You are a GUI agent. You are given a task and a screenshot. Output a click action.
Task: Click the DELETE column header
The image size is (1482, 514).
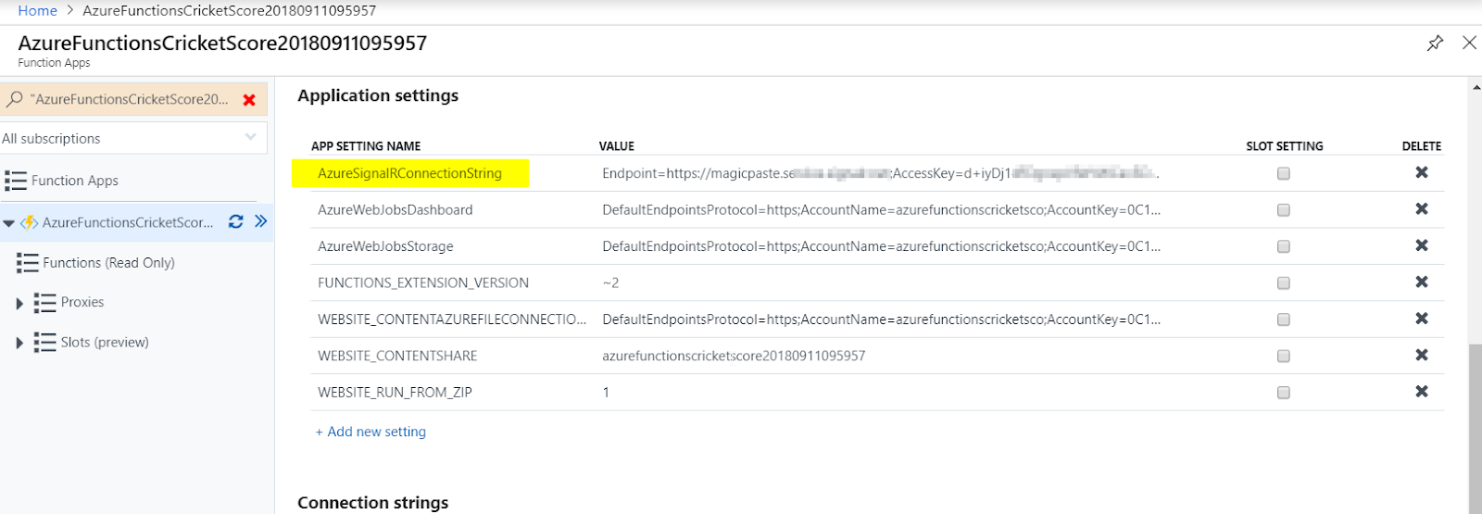click(x=1422, y=146)
